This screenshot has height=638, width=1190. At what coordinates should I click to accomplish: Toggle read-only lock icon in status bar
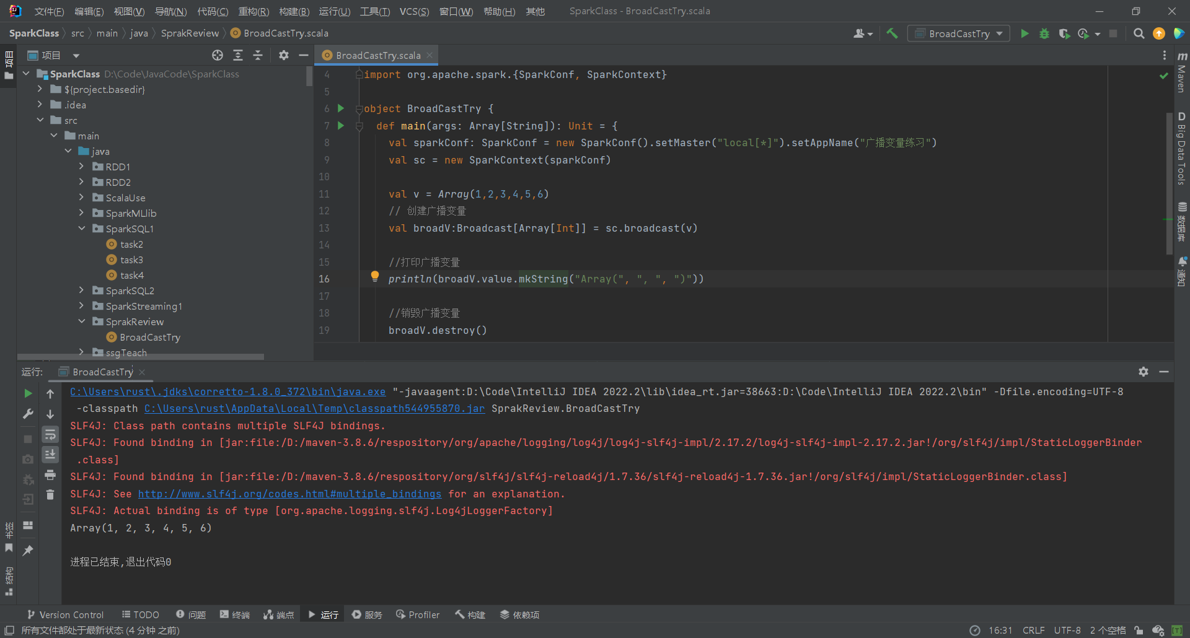[1139, 631]
